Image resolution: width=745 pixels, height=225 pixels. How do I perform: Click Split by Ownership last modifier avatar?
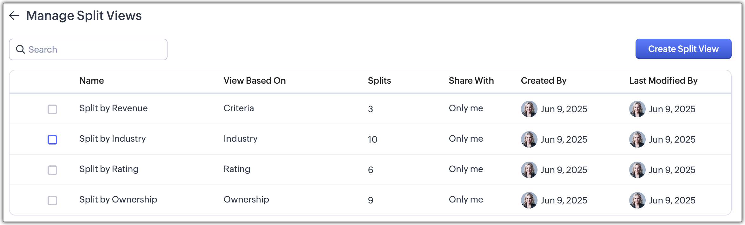click(x=637, y=200)
